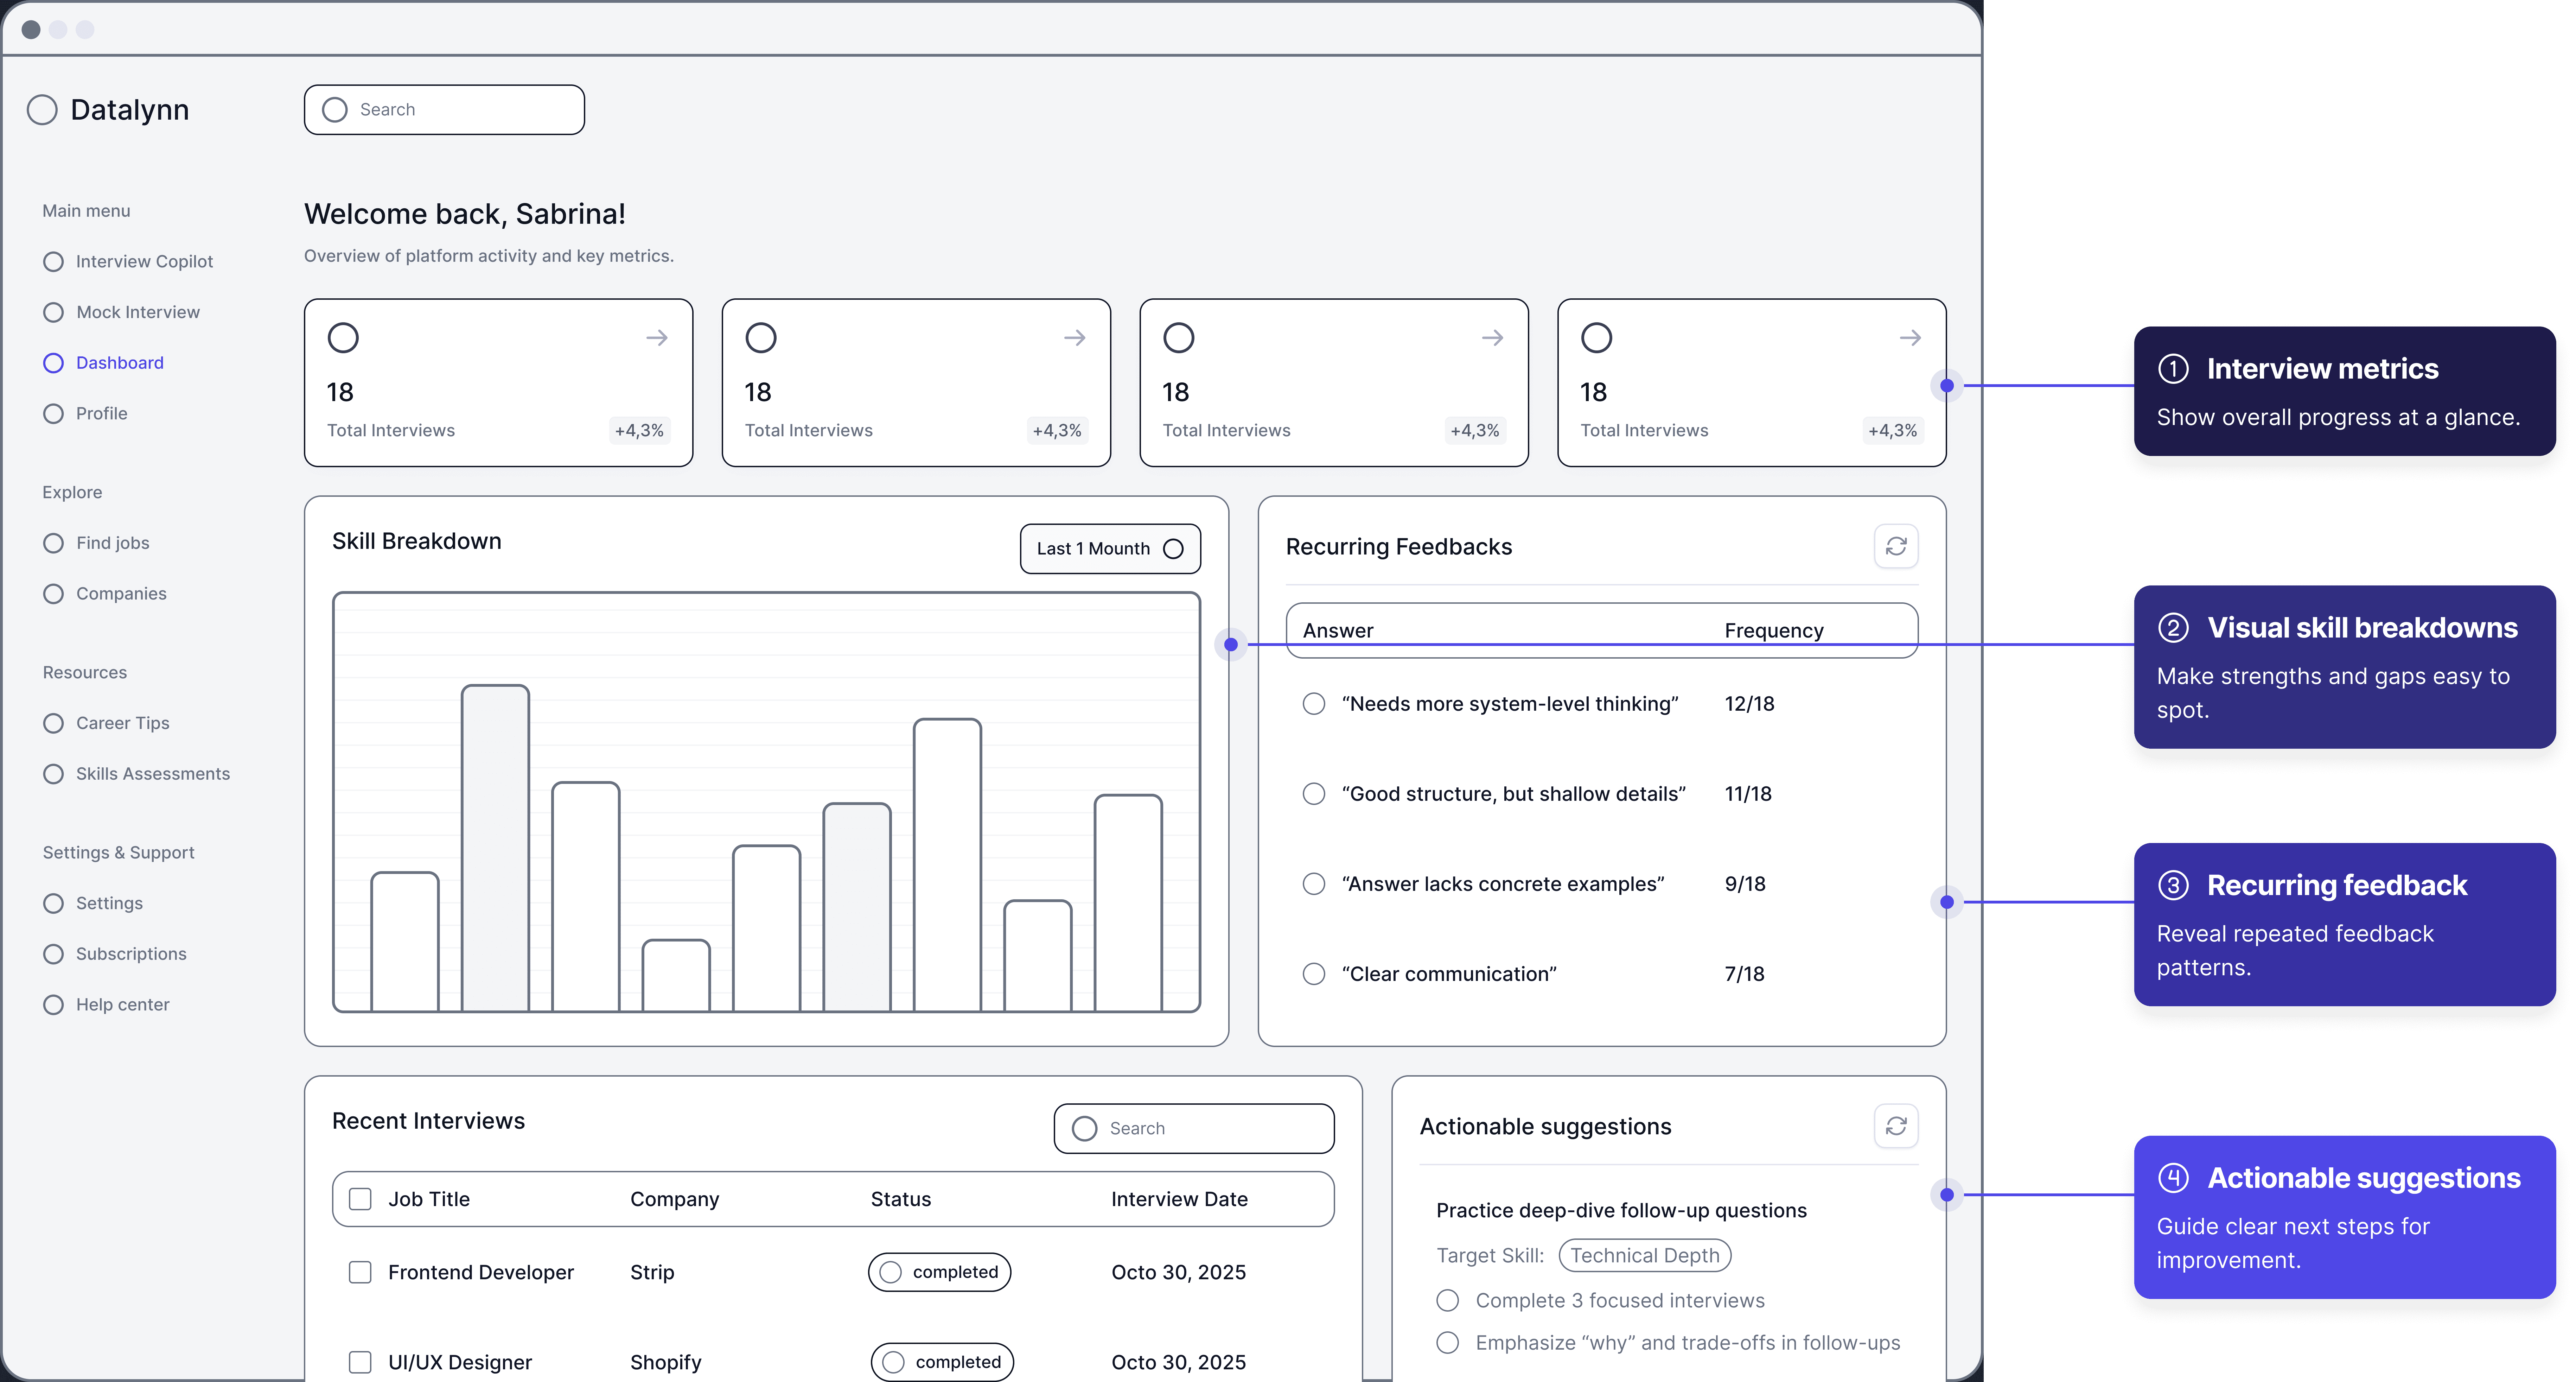This screenshot has height=1382, width=2576.
Task: Click the arrow icon on first Total Interviews card
Action: (657, 338)
